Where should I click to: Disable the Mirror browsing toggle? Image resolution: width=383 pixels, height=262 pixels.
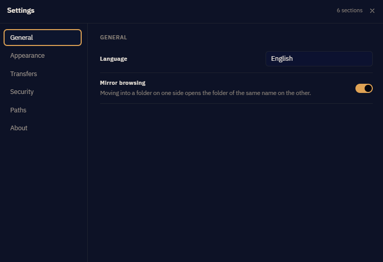click(x=364, y=88)
